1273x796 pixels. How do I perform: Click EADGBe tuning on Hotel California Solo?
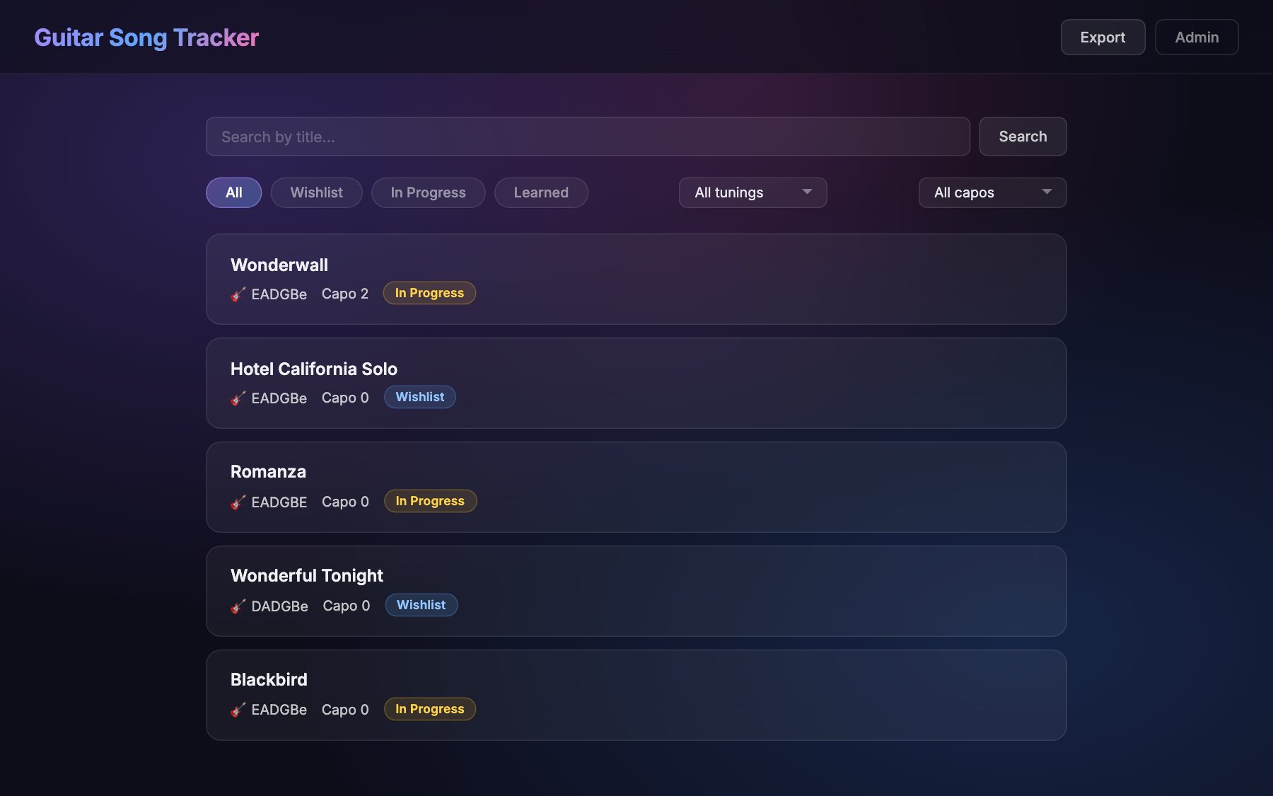279,398
